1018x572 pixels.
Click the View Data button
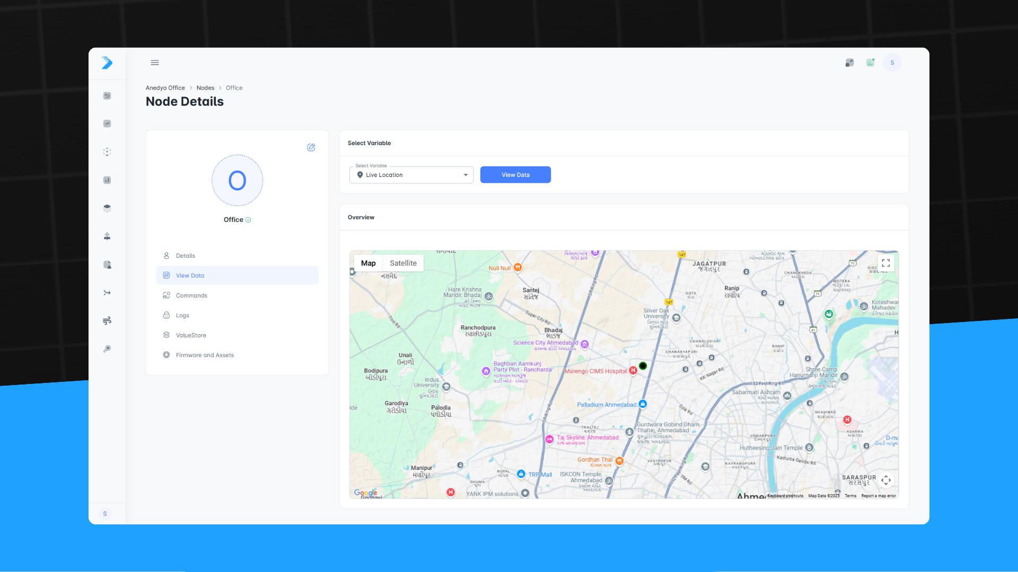(x=515, y=175)
